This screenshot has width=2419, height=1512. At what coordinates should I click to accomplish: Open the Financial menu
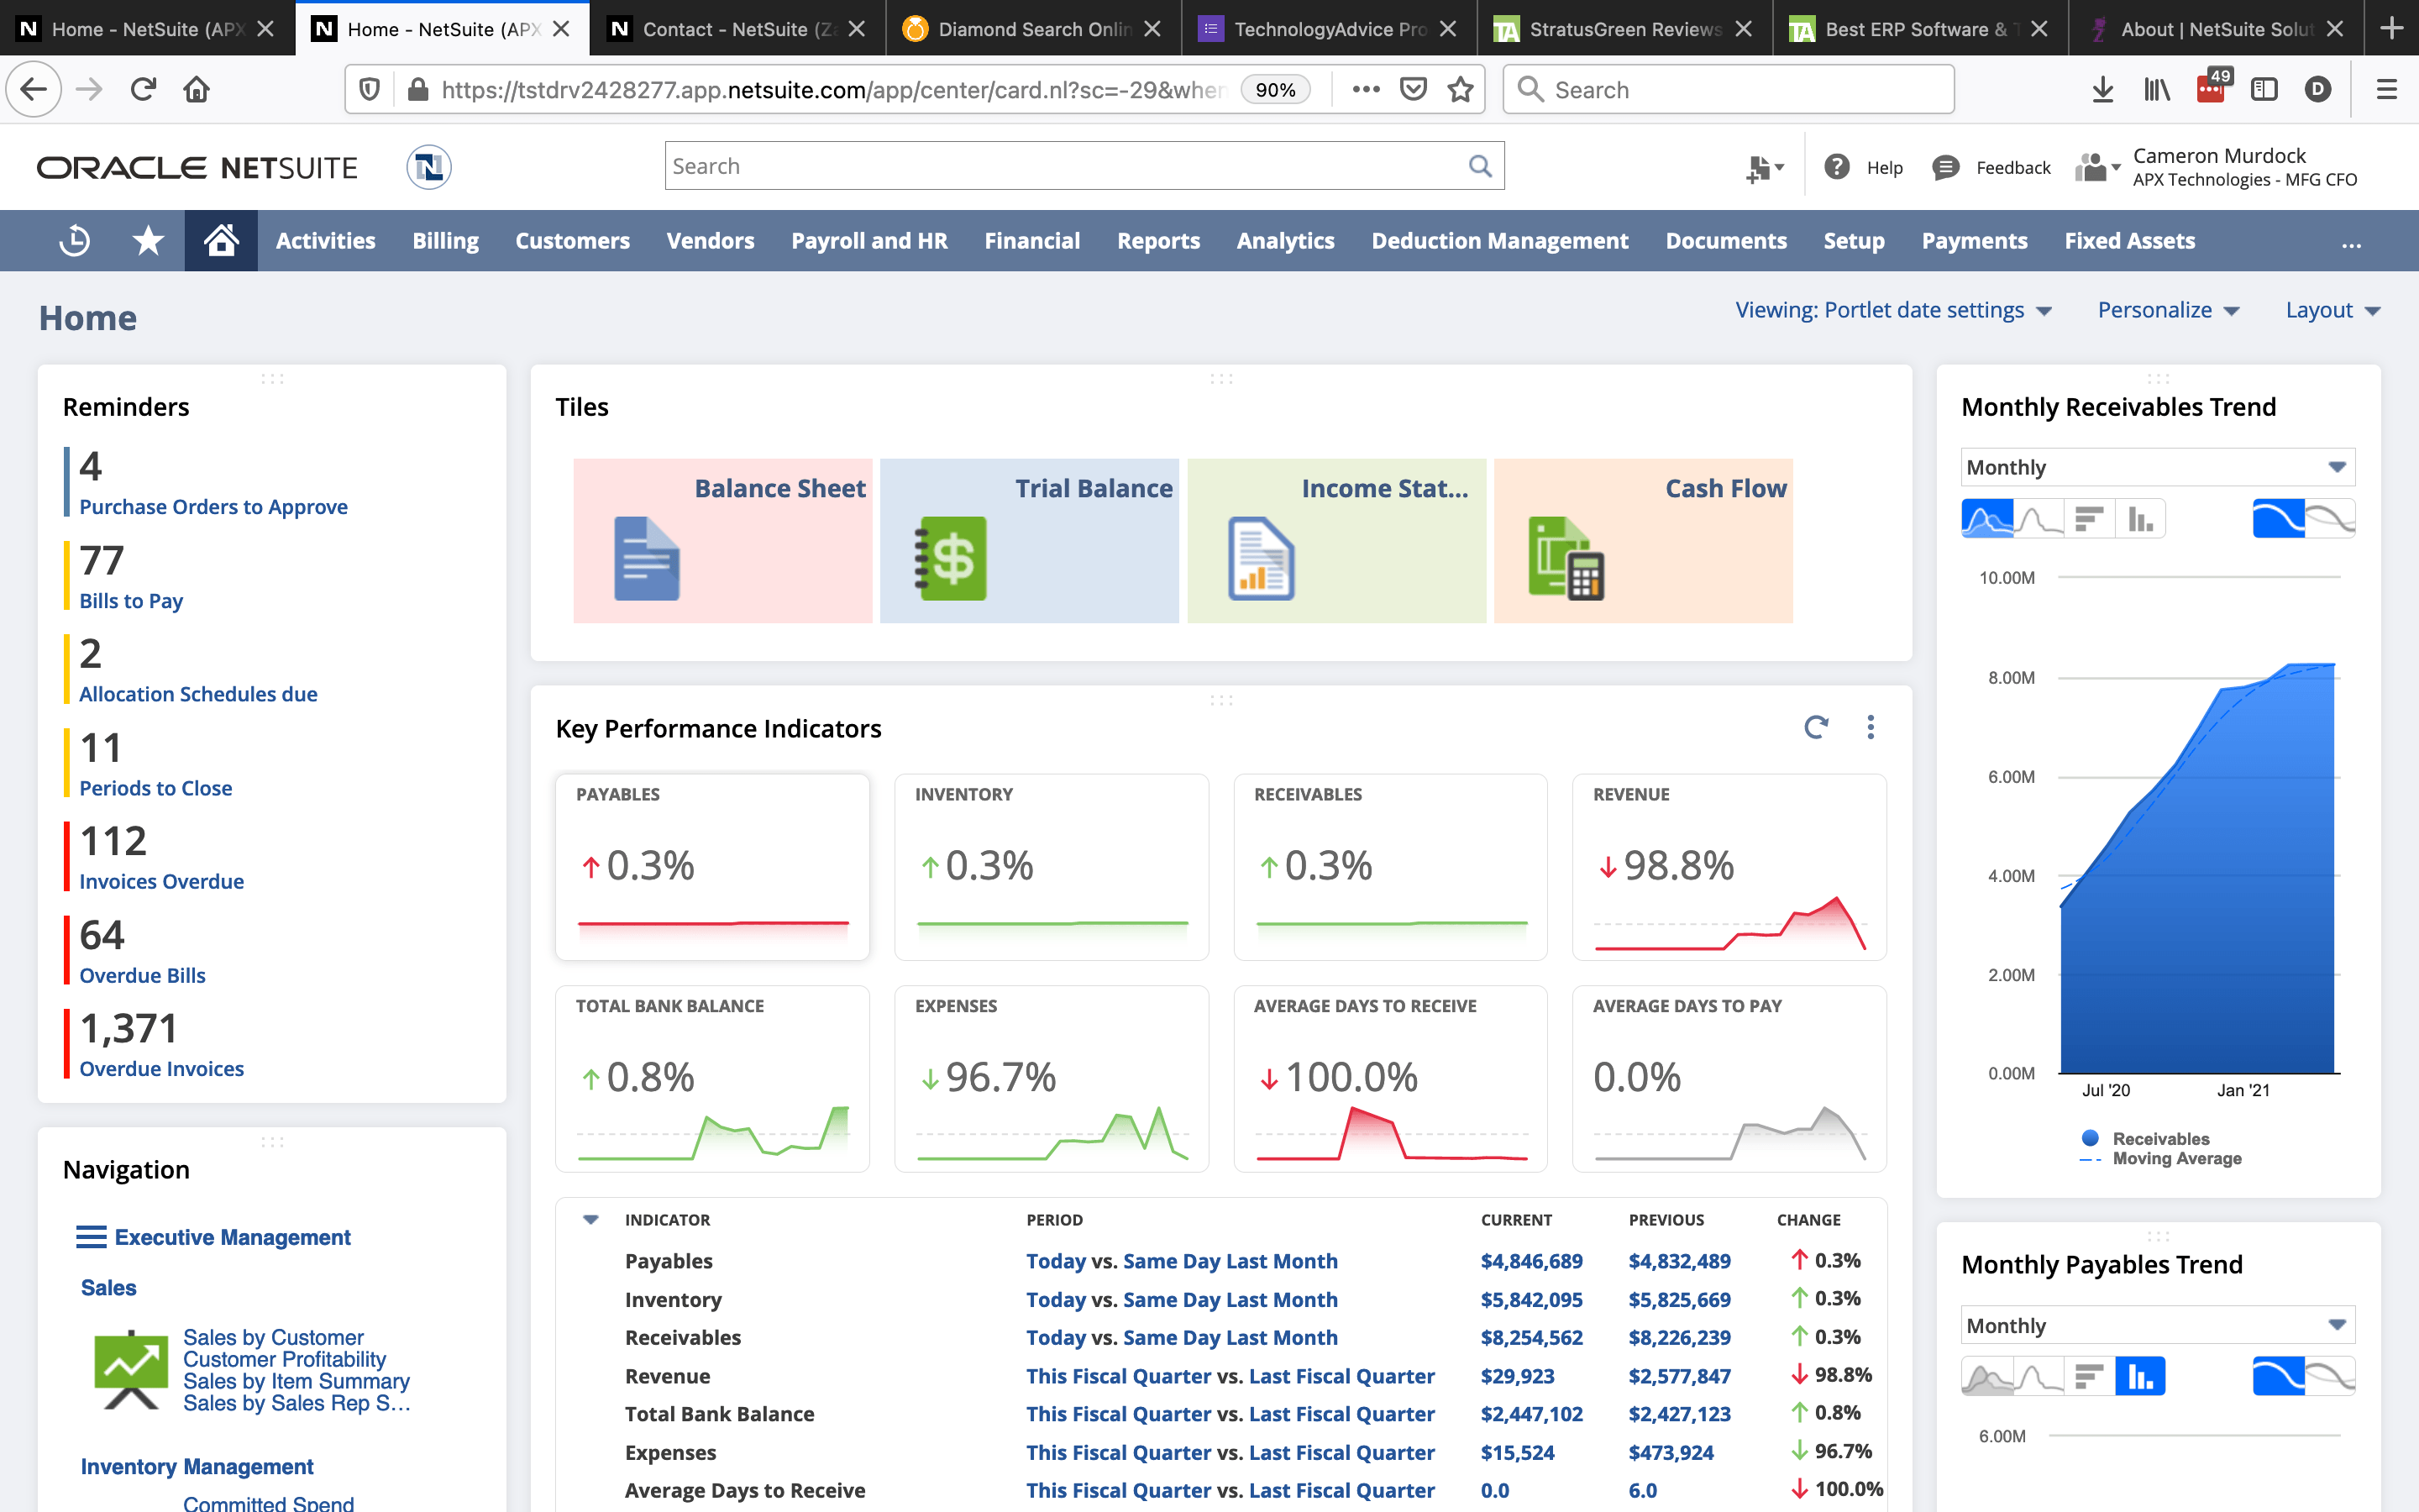pyautogui.click(x=1031, y=240)
